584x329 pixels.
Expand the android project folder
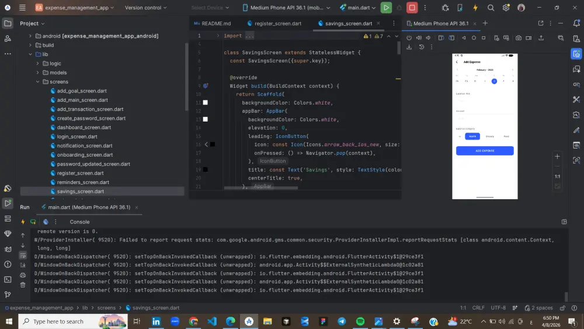(x=30, y=36)
